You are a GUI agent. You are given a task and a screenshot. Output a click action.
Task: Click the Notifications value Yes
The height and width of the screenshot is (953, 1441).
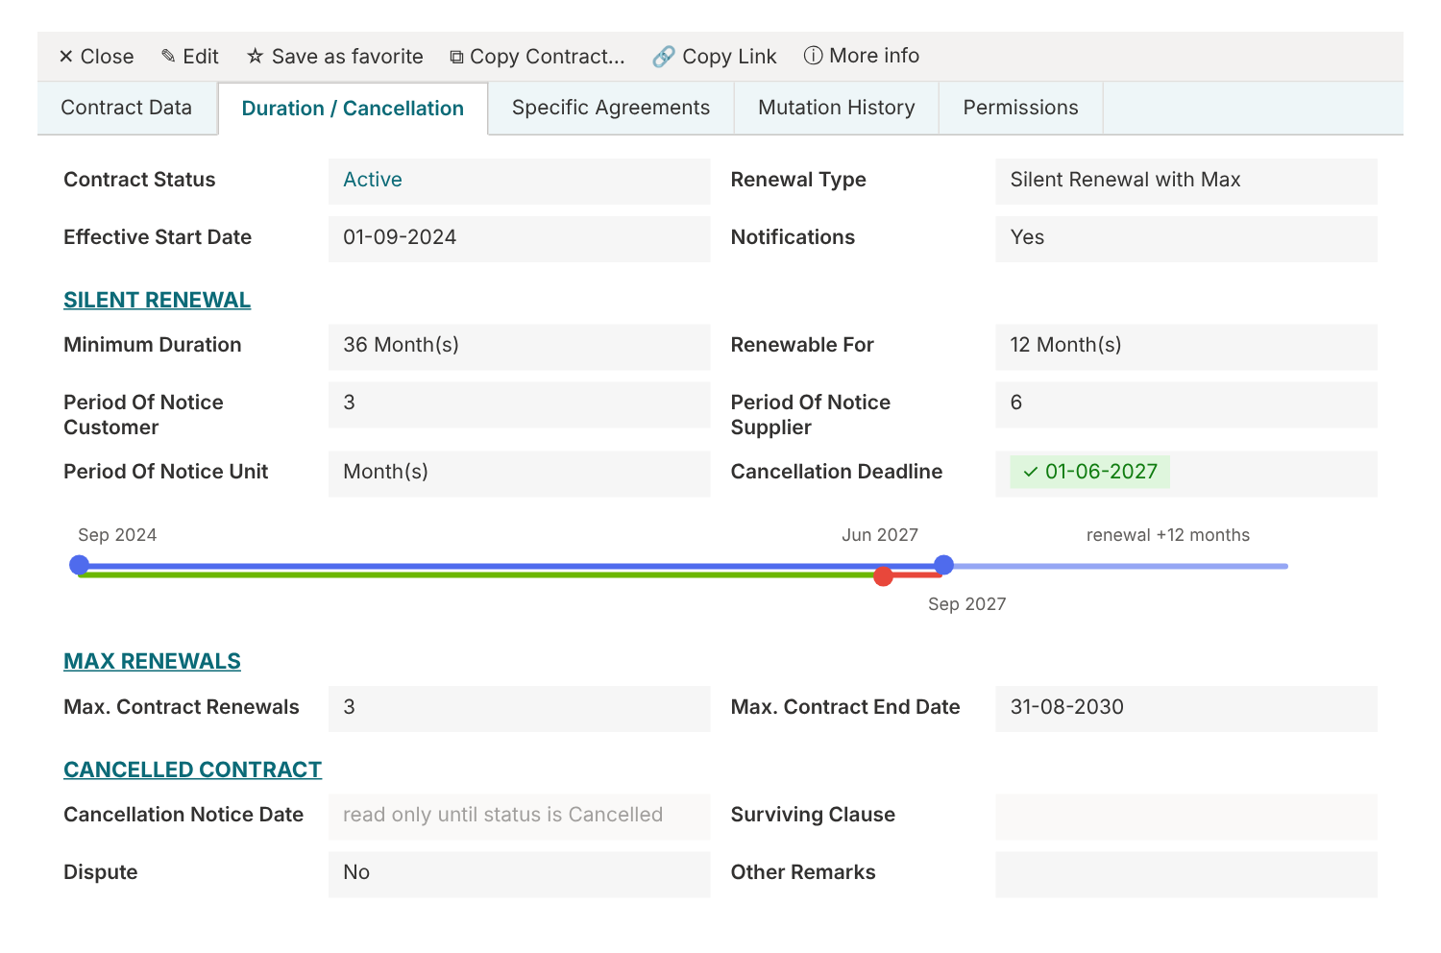[1185, 238]
